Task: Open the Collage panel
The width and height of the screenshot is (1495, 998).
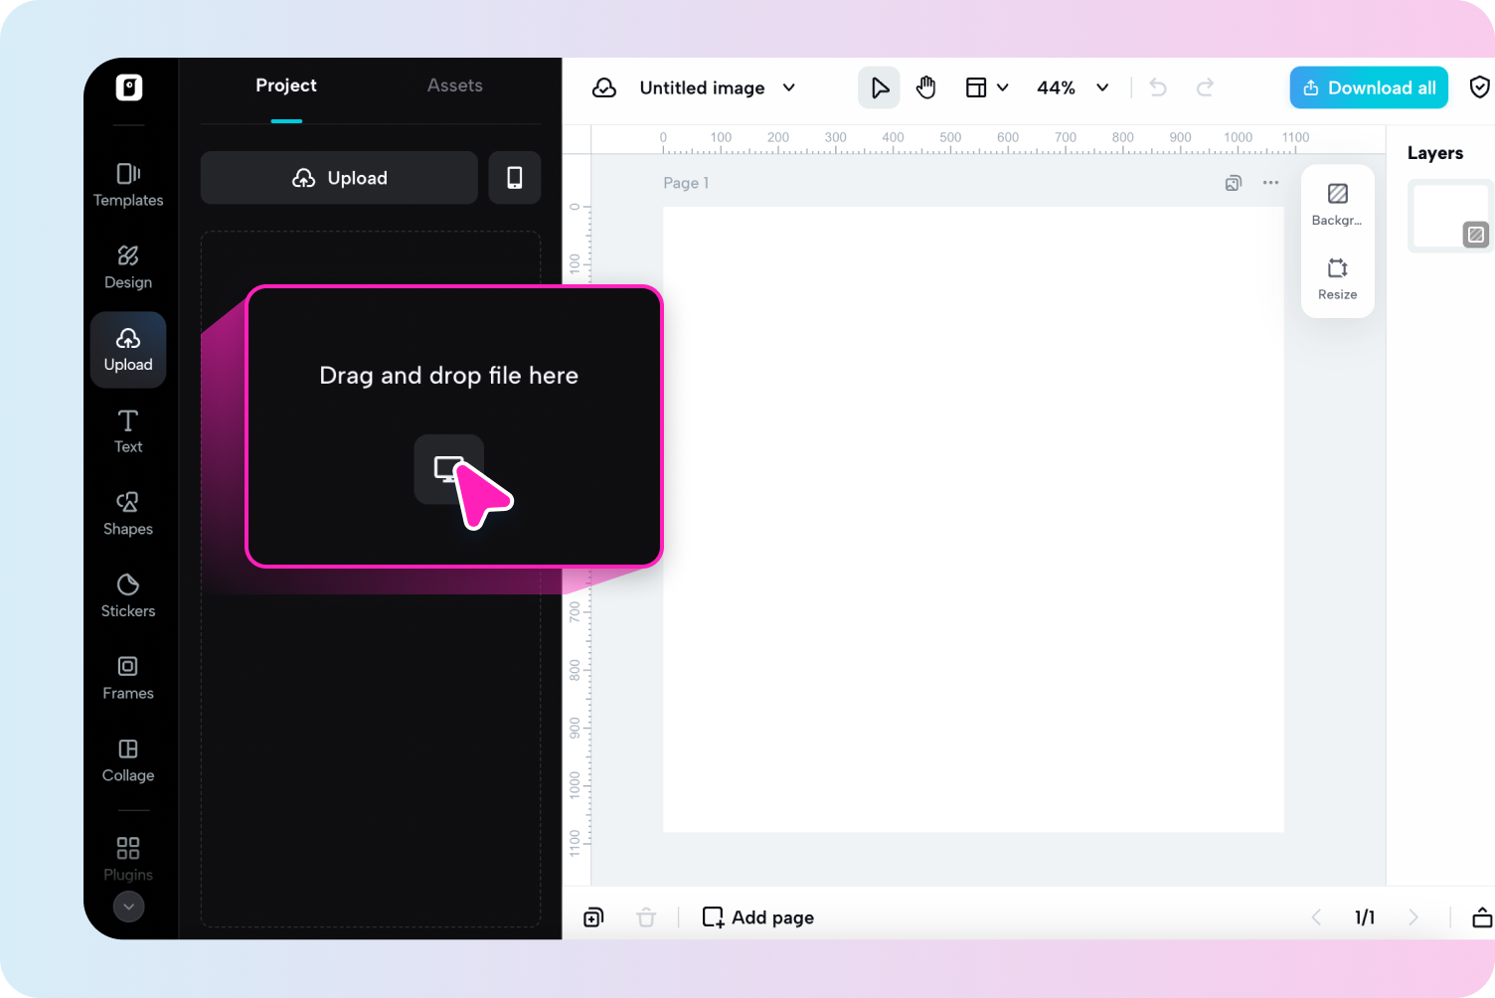Action: coord(128,761)
